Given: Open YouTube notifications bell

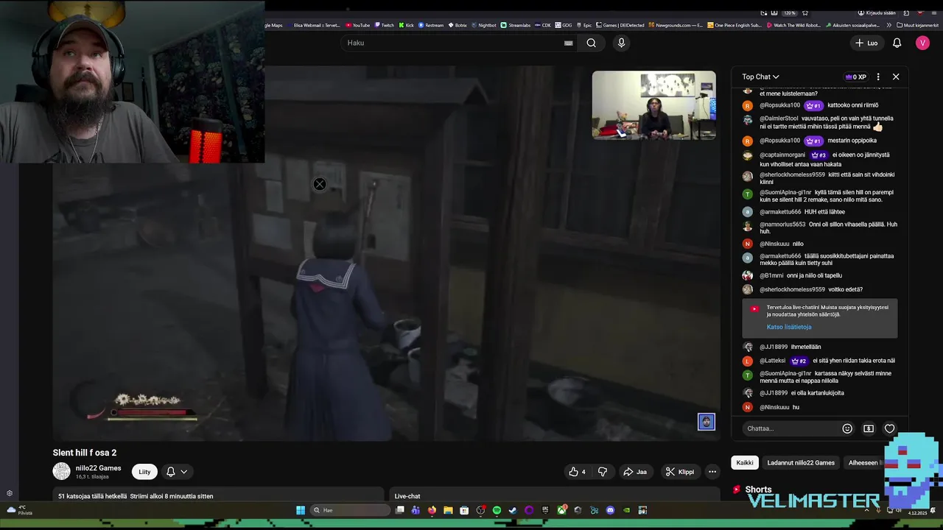Looking at the screenshot, I should (897, 43).
